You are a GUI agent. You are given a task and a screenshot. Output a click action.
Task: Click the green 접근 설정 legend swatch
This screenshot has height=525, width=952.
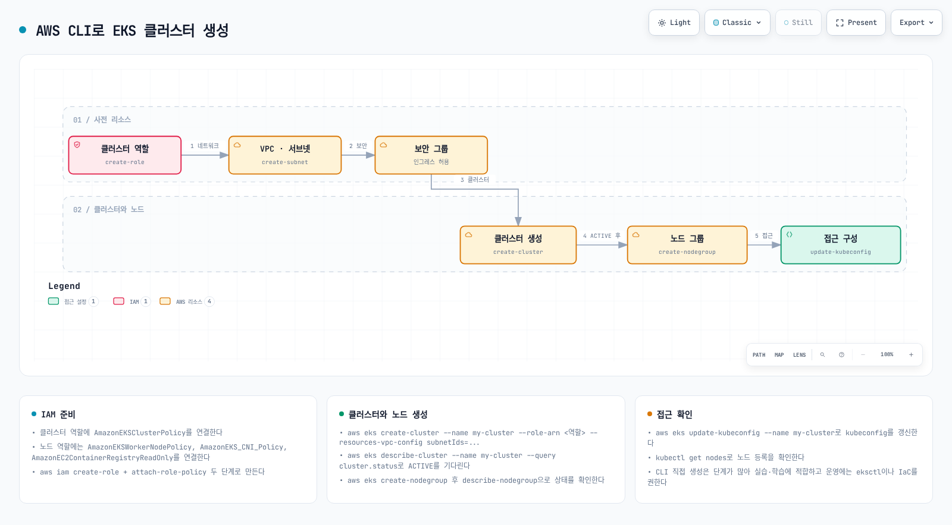(x=54, y=301)
